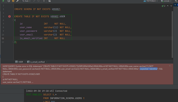178x102 pixels.
Task: Click the console session icon with green dot
Action: point(162,1)
